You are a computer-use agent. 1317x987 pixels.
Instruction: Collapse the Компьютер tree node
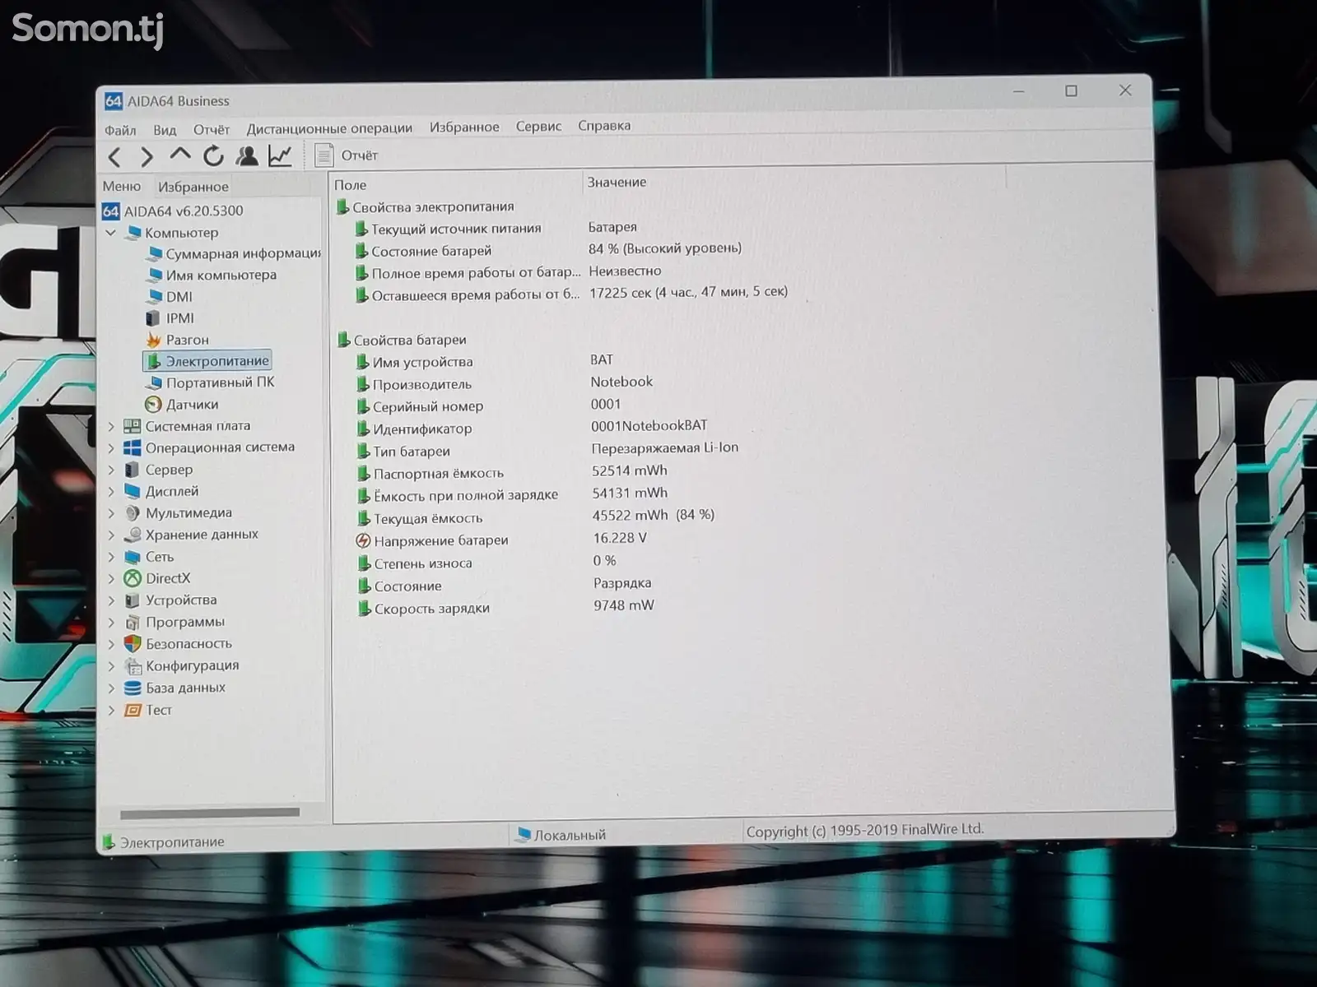(x=111, y=233)
